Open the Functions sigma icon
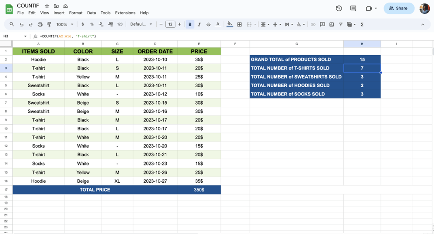This screenshot has width=434, height=234. tap(362, 25)
